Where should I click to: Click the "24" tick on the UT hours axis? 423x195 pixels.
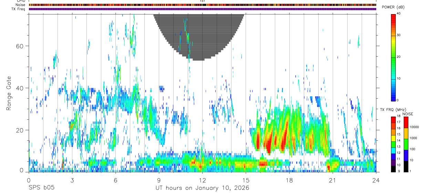tap(376, 180)
